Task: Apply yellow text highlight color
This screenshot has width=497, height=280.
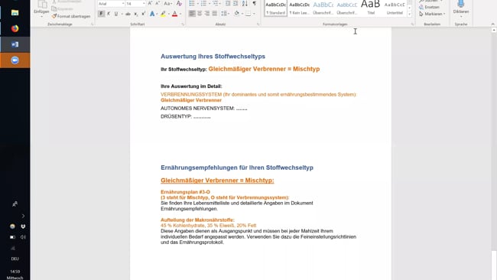Action: pyautogui.click(x=163, y=14)
